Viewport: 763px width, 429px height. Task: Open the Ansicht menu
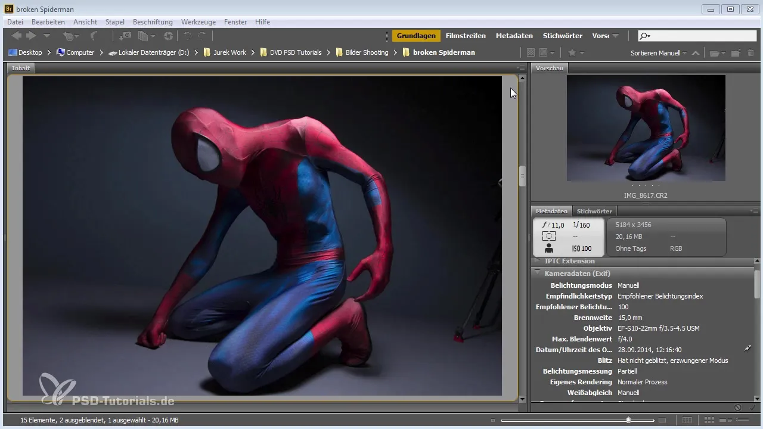click(x=85, y=22)
